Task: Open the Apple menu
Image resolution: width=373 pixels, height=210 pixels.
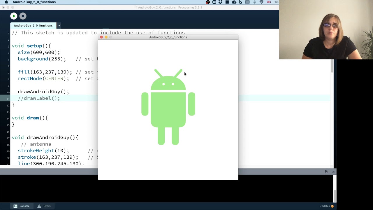Action: (6, 2)
